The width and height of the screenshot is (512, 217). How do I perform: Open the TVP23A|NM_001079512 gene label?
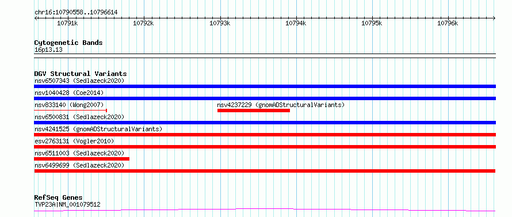tap(67, 204)
